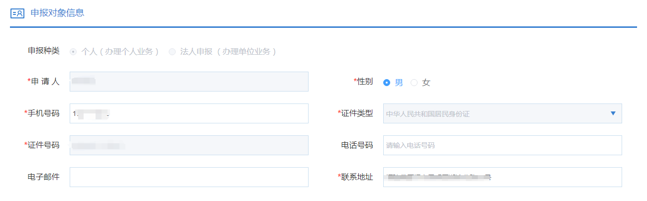647x201 pixels.
Task: Click the ID card icon beside 申报对象信息
Action: coord(17,13)
